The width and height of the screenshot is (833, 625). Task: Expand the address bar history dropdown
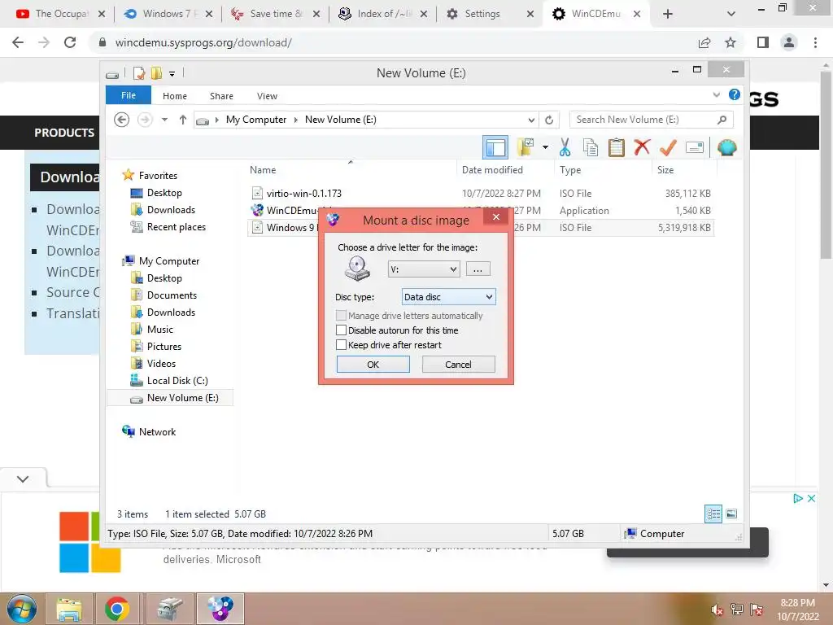tap(530, 120)
